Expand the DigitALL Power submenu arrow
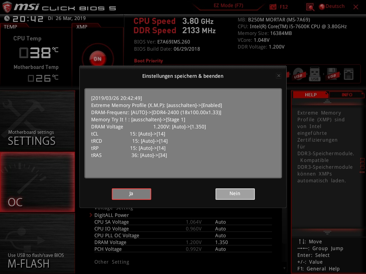Image resolution: width=366 pixels, height=274 pixels. point(91,215)
